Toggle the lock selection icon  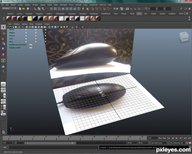(83, 9)
